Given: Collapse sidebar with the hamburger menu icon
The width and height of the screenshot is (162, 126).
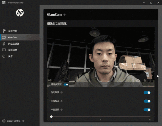Looking at the screenshot, I should [x=4, y=24].
